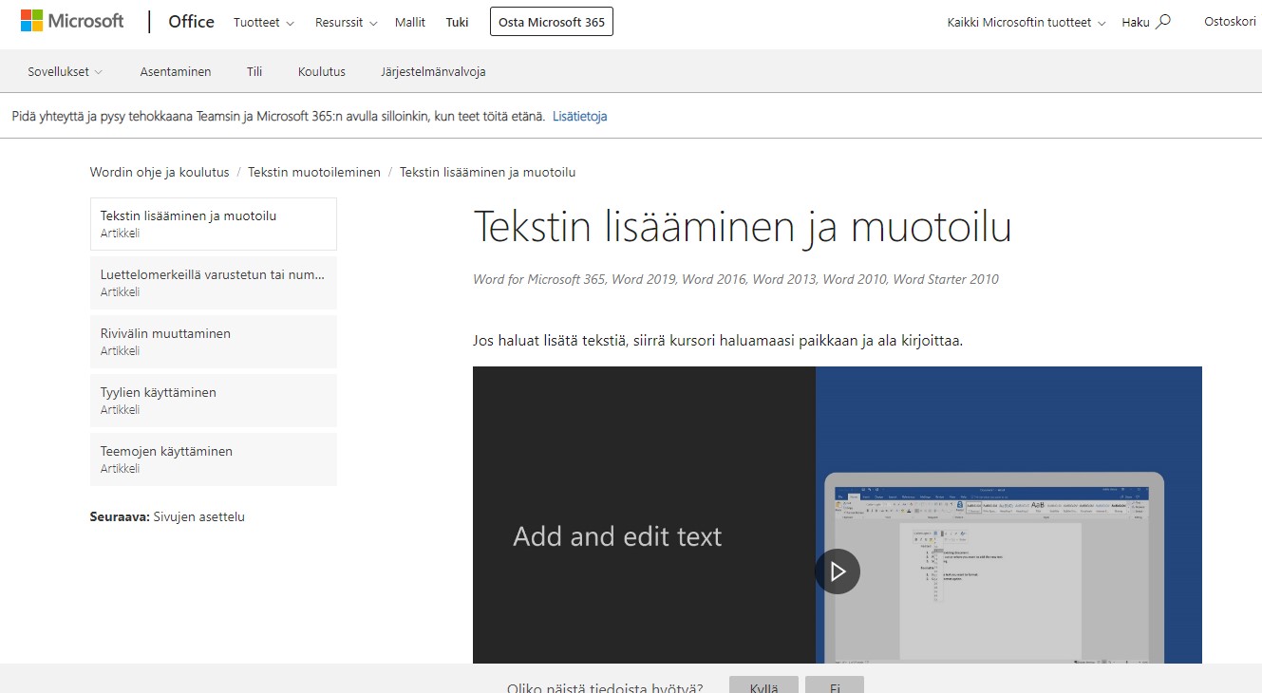Click the video preview of Word on laptop
The image size is (1262, 693).
993,566
